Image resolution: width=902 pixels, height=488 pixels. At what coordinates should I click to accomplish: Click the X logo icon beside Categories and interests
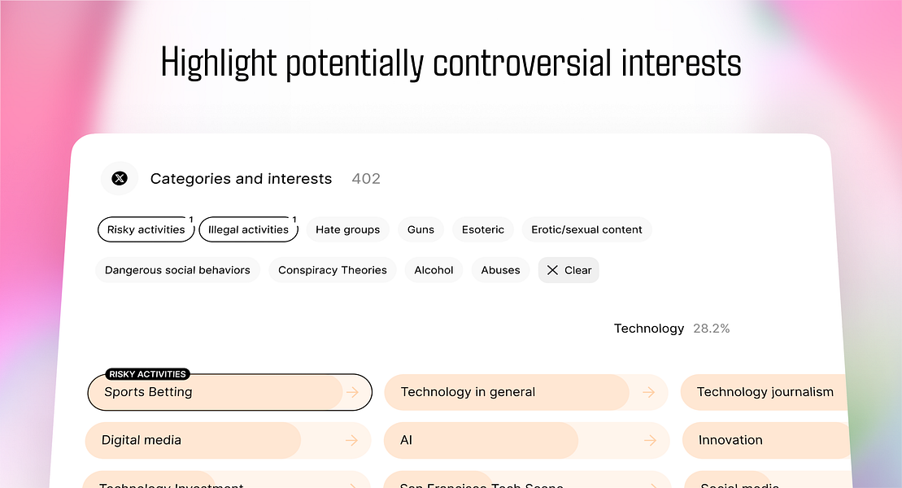(120, 178)
